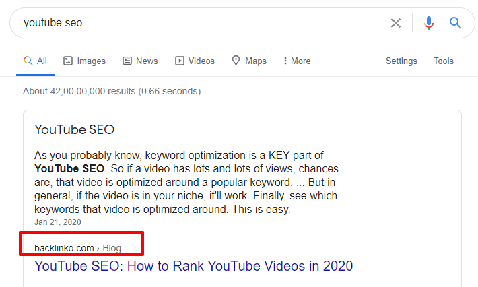Click the backlinko.com › Blog breadcrumb

tap(77, 248)
